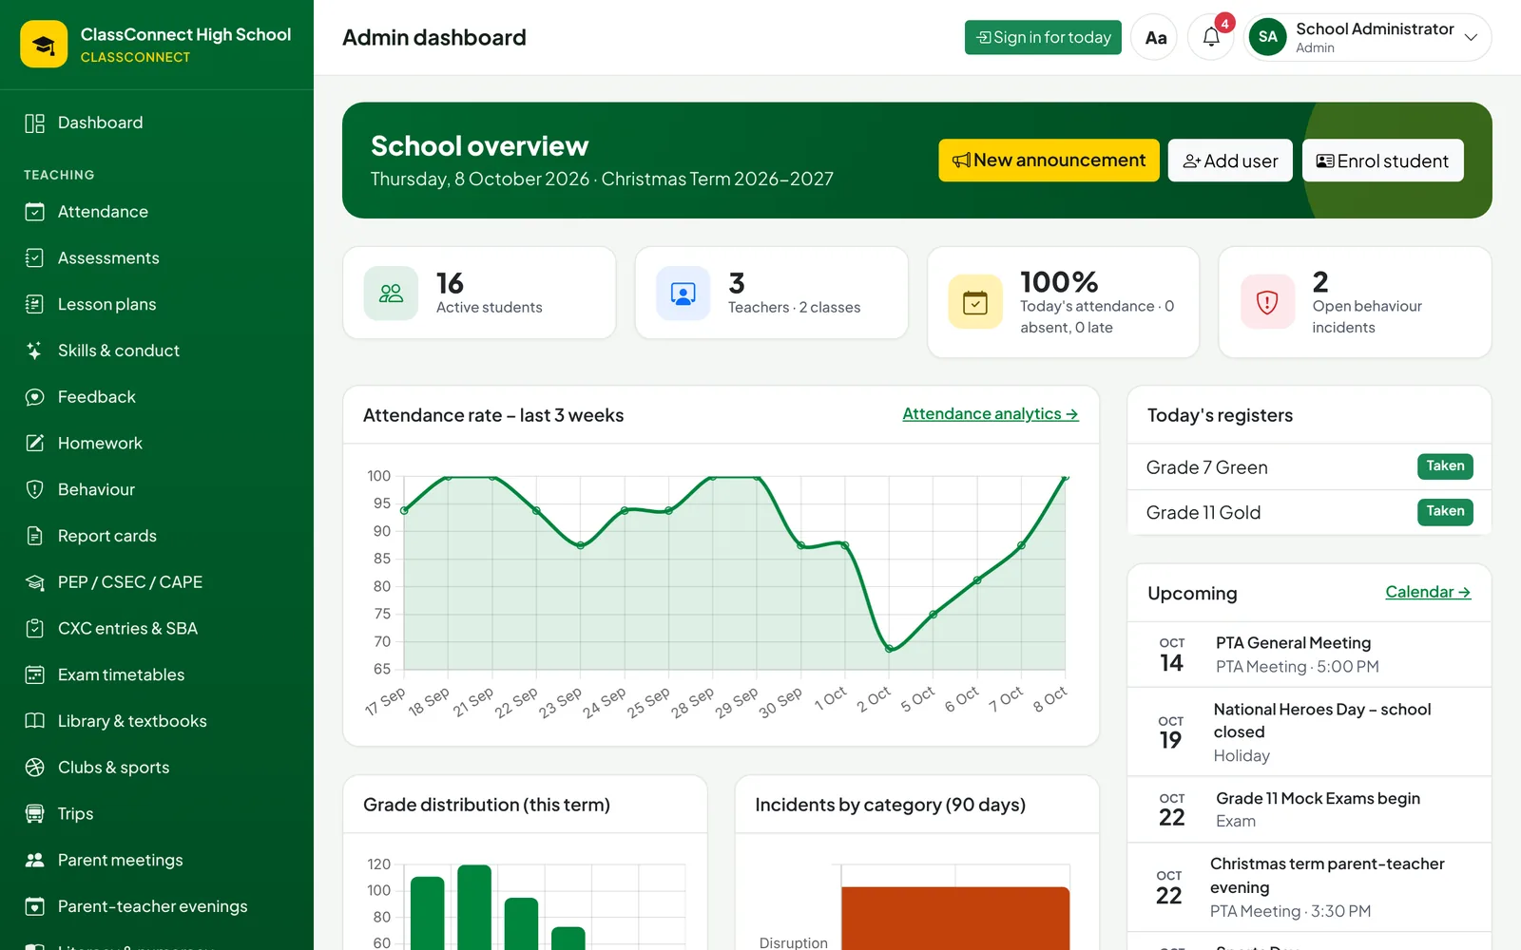Click the Skills & conduct sparkle icon
The width and height of the screenshot is (1521, 950).
[x=35, y=351]
